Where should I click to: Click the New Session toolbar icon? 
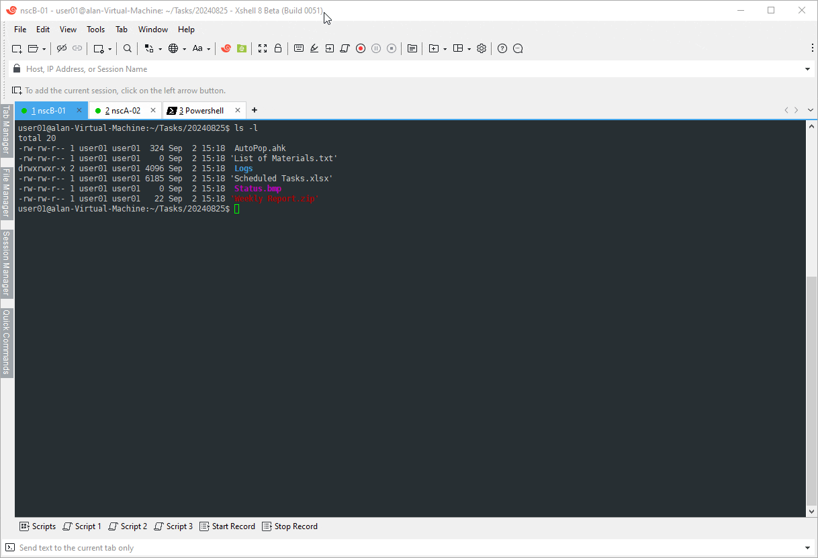(x=17, y=48)
